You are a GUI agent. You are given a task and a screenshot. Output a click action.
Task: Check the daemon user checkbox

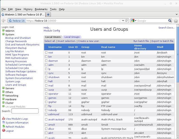point(46,61)
